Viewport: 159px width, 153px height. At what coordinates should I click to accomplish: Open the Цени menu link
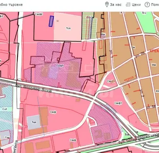point(136,5)
